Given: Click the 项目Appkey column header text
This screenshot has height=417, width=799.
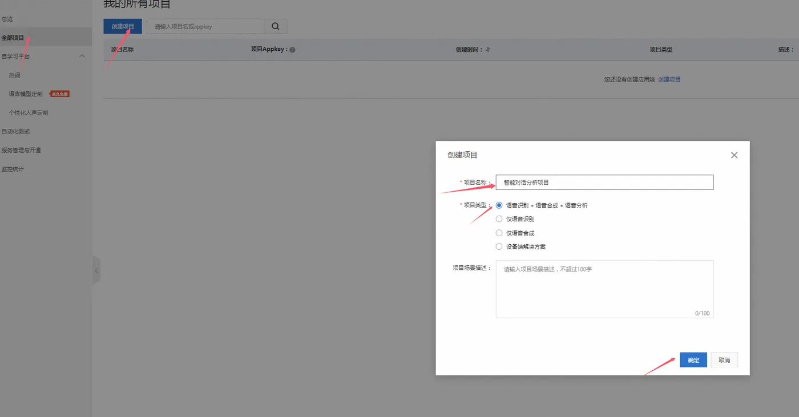Looking at the screenshot, I should pyautogui.click(x=269, y=50).
